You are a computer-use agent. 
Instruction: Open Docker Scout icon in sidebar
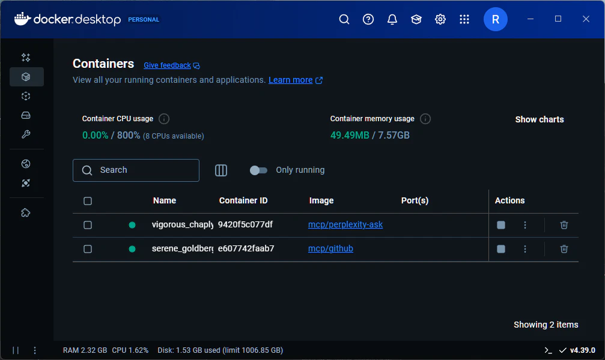tap(26, 183)
